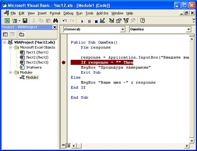Click the View Microsoft Excel toolbar icon

[x=7, y=21]
